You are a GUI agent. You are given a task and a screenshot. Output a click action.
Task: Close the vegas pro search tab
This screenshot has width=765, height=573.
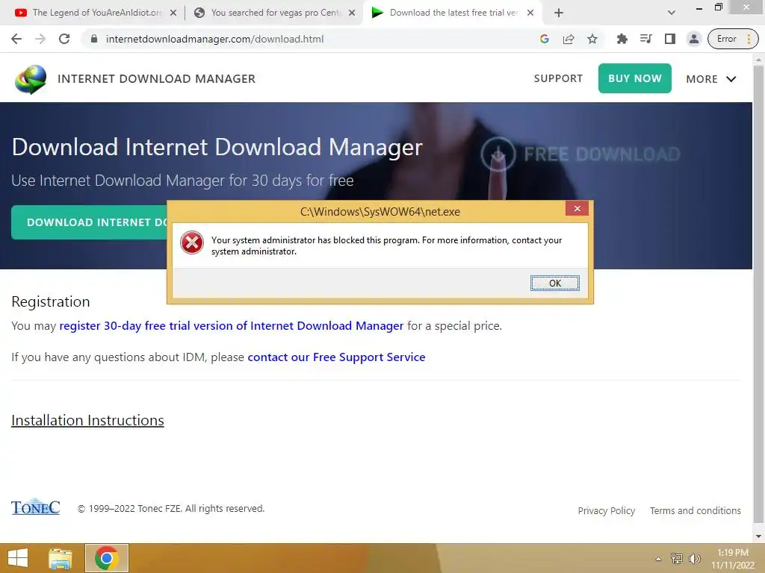click(352, 13)
